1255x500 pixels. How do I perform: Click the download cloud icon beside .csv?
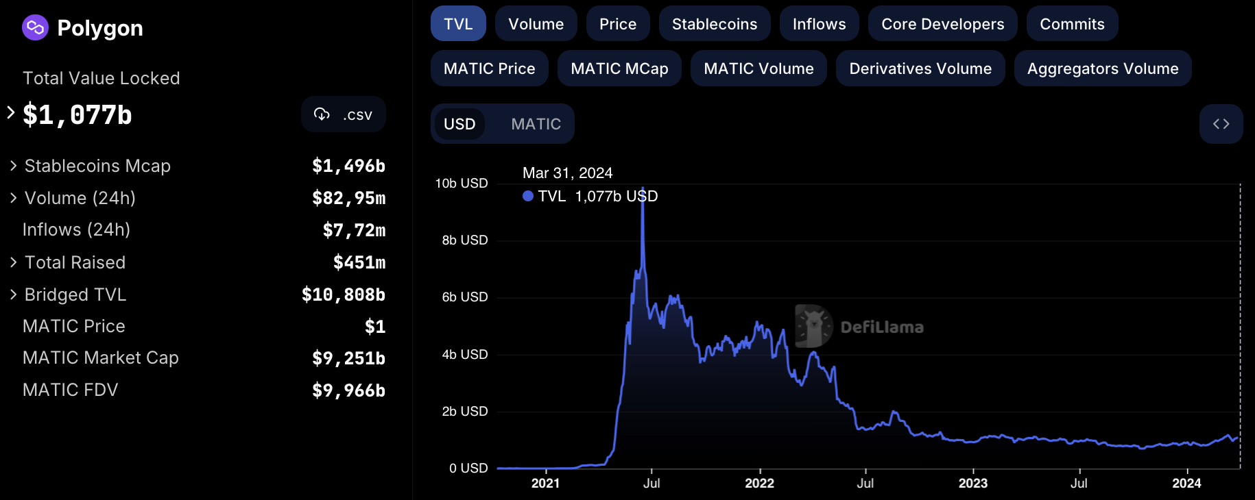click(322, 114)
